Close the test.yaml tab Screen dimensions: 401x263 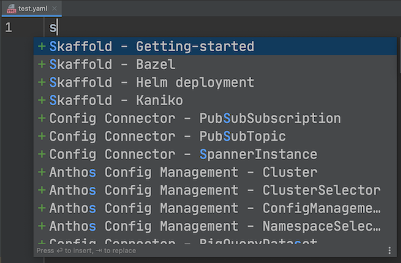[60, 8]
